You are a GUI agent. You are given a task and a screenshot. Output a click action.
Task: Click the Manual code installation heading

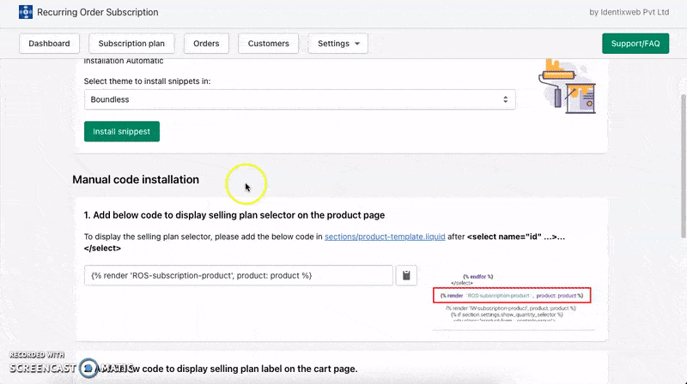click(136, 179)
